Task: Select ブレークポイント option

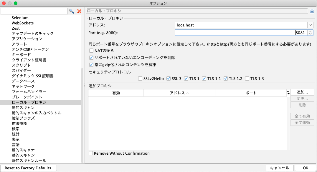Action: 27,97
